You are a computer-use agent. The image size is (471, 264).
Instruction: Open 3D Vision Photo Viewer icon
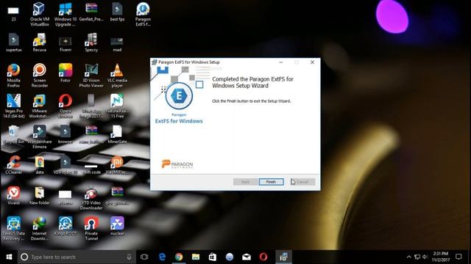[x=91, y=76]
